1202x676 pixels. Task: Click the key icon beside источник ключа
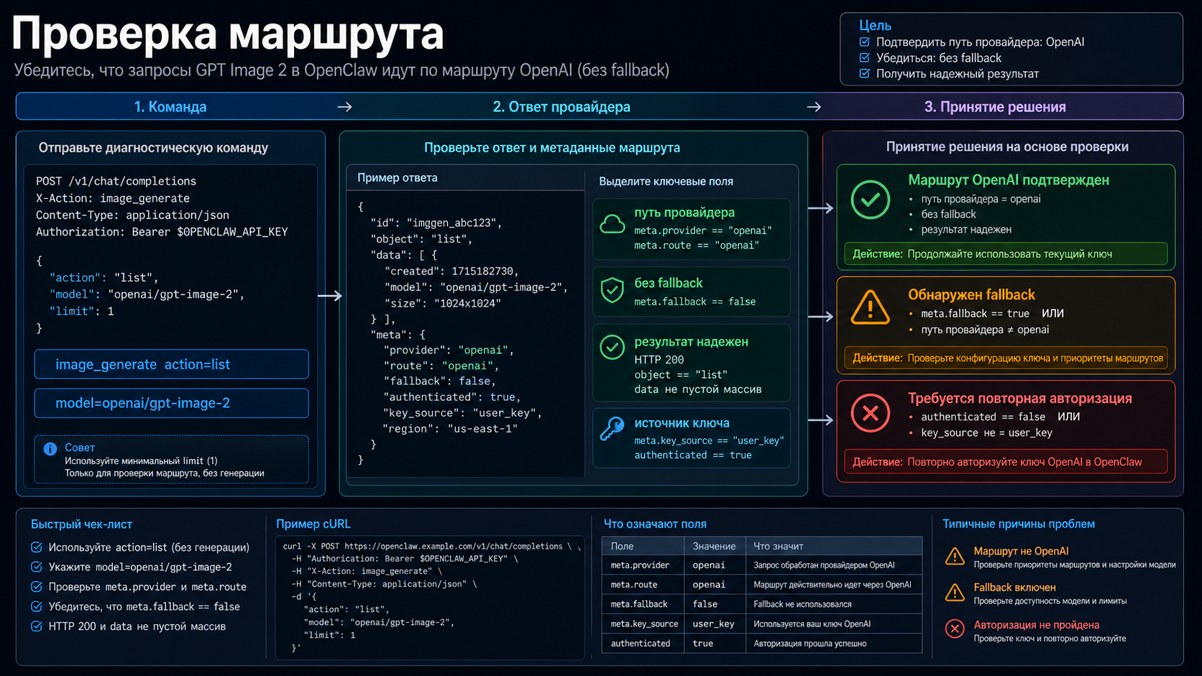coord(612,429)
